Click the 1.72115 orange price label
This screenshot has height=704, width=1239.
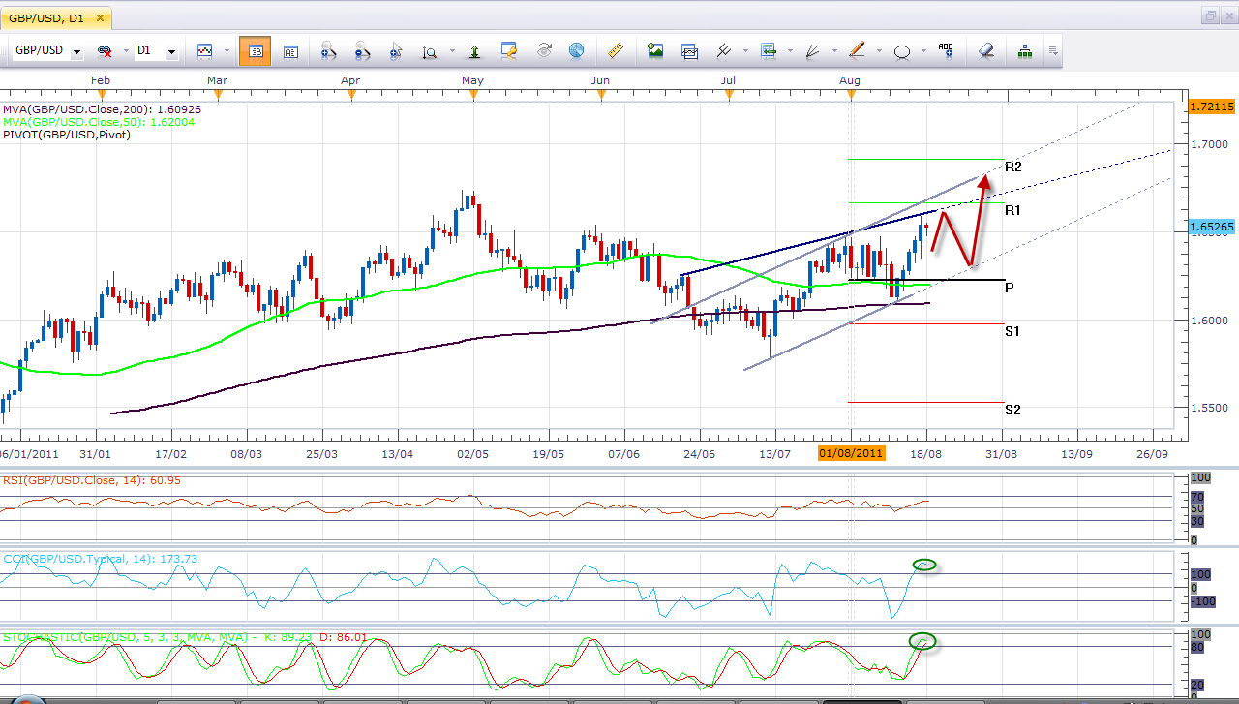pos(1212,106)
